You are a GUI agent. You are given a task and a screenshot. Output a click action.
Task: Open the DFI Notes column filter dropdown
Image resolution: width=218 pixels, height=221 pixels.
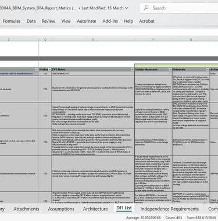[133, 69]
